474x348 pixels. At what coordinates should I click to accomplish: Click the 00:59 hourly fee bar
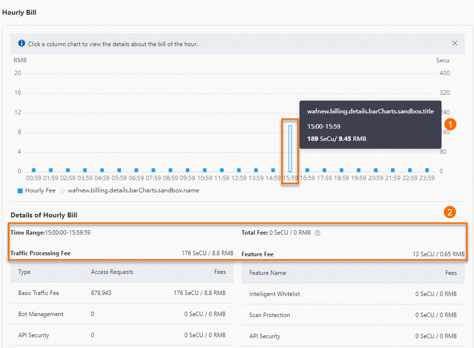(33, 170)
